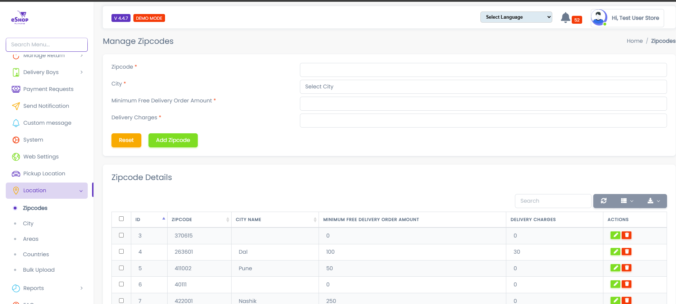Viewport: 676px width, 304px height.
Task: Refresh the zipcode table
Action: [x=604, y=201]
